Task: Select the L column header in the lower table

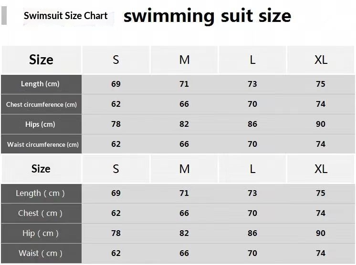Action: [x=252, y=169]
